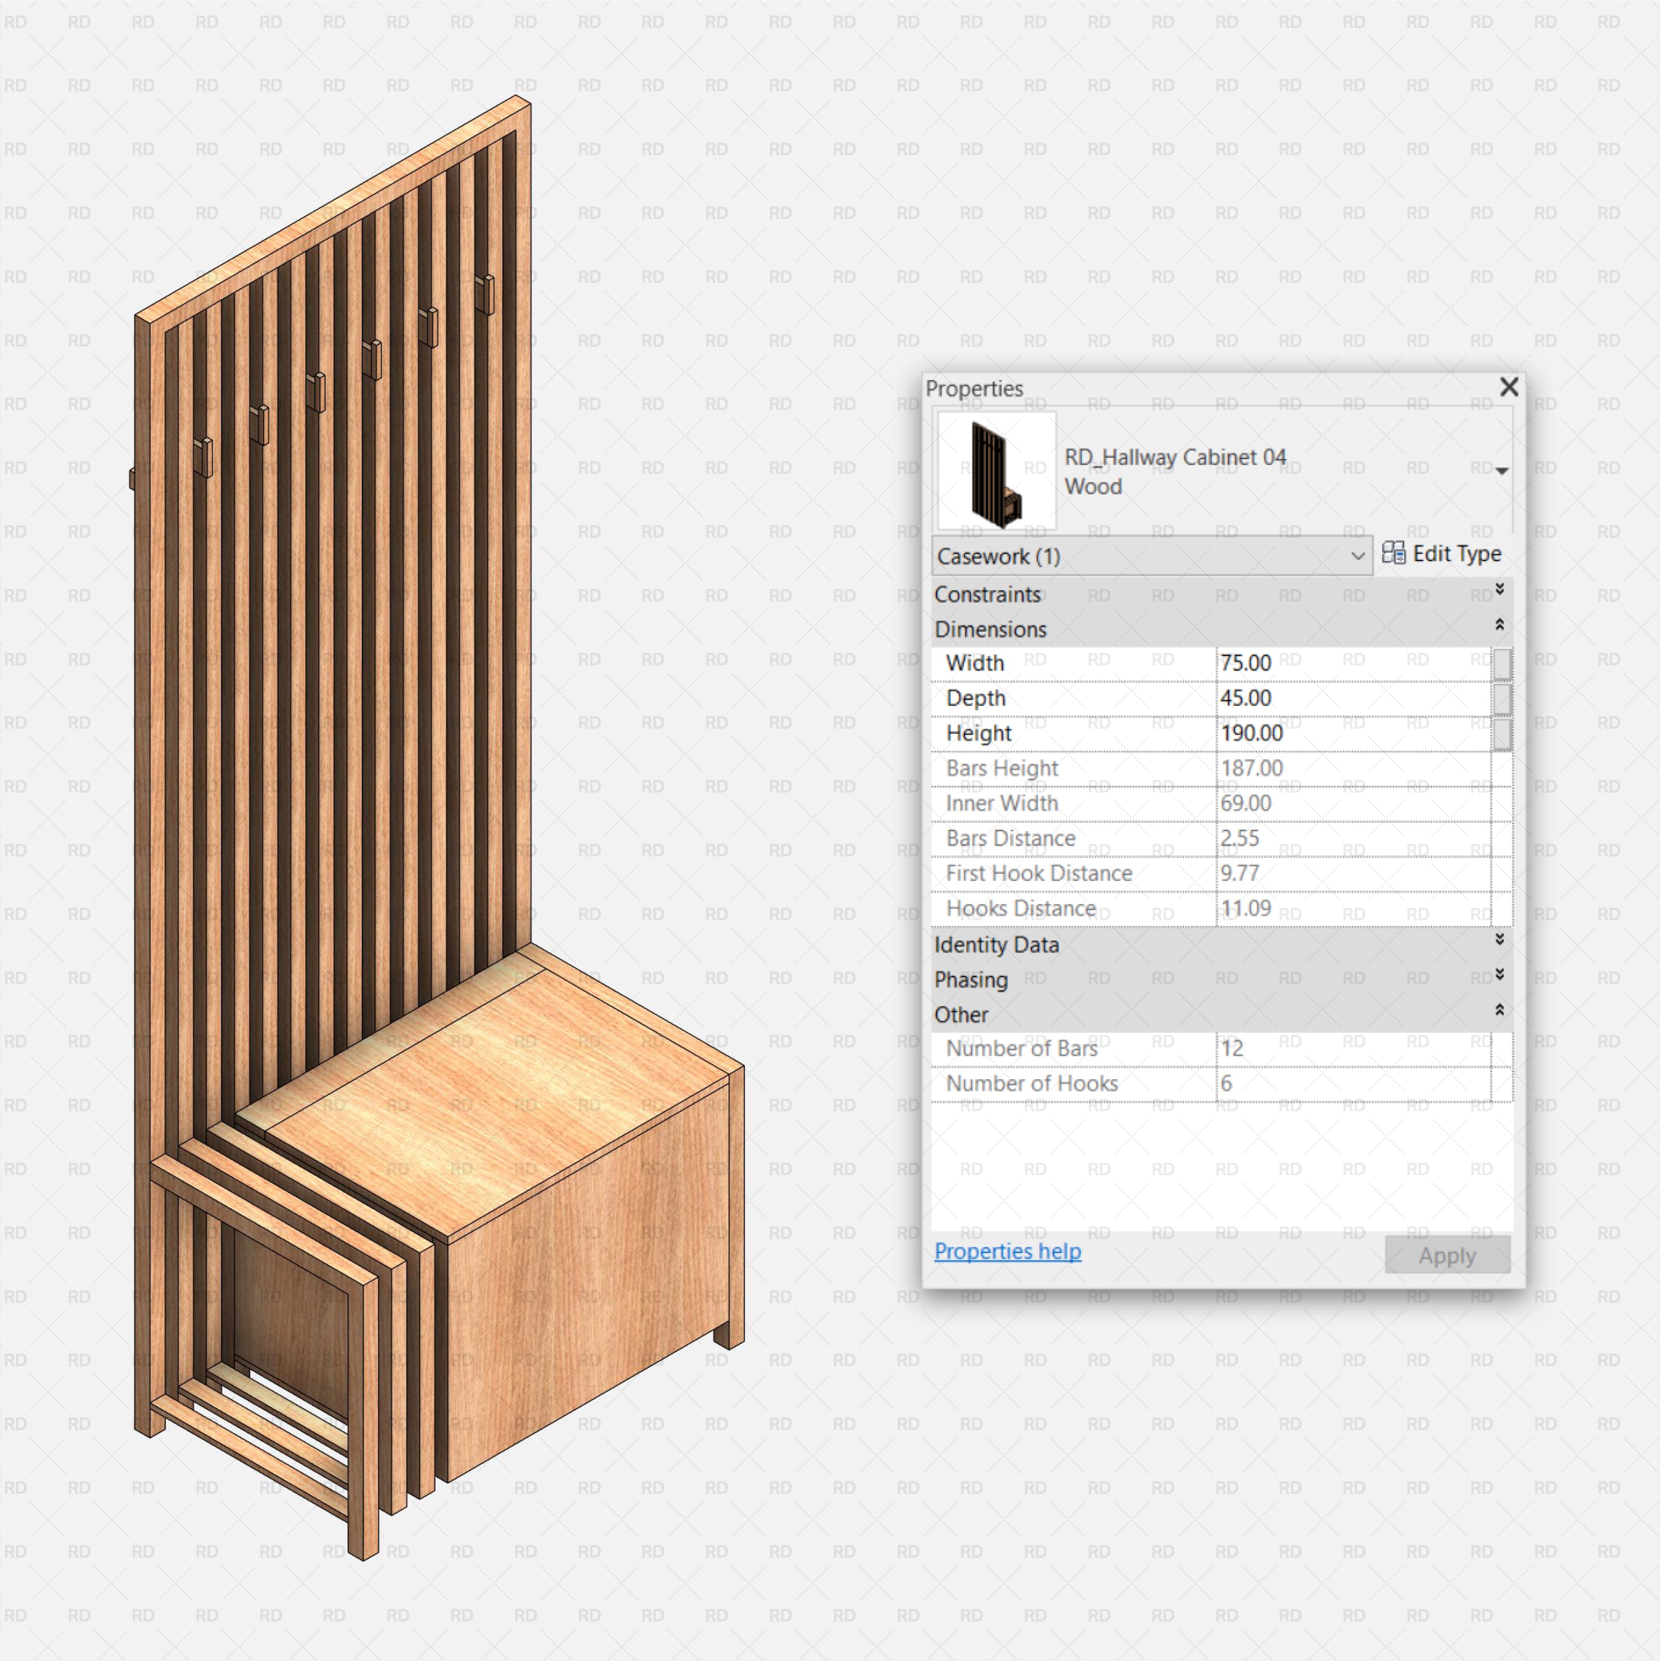Click the parameter button beside the Width value
1661x1661 pixels.
pyautogui.click(x=1503, y=663)
